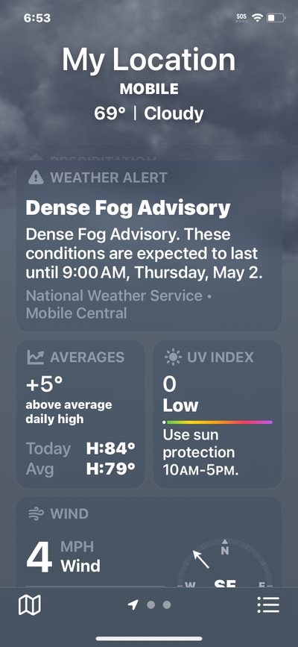The width and height of the screenshot is (298, 647).
Task: Open the Dense Fog Advisory alert
Action: [149, 246]
